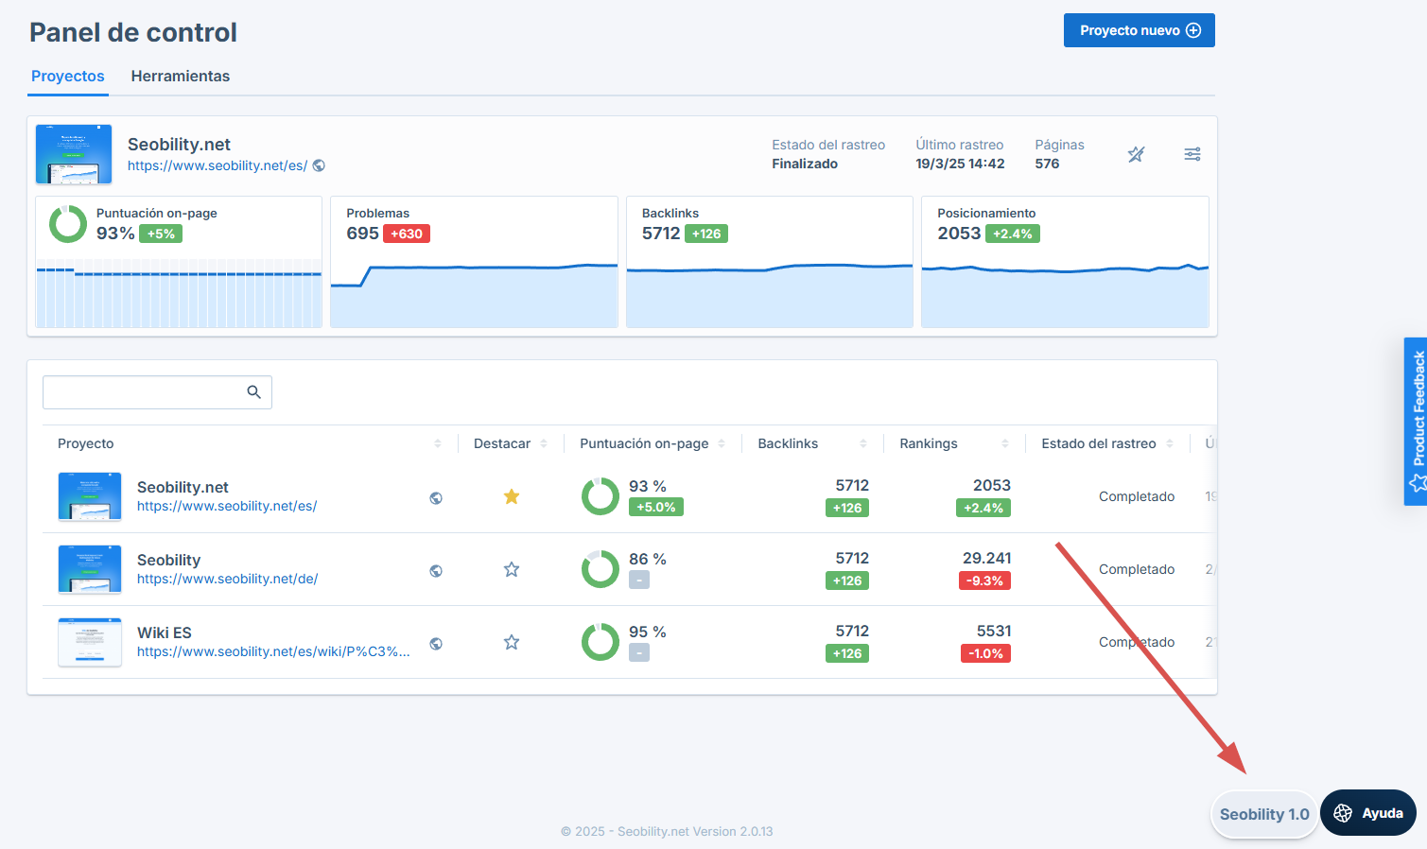
Task: Click the Panel de control heading
Action: click(133, 32)
